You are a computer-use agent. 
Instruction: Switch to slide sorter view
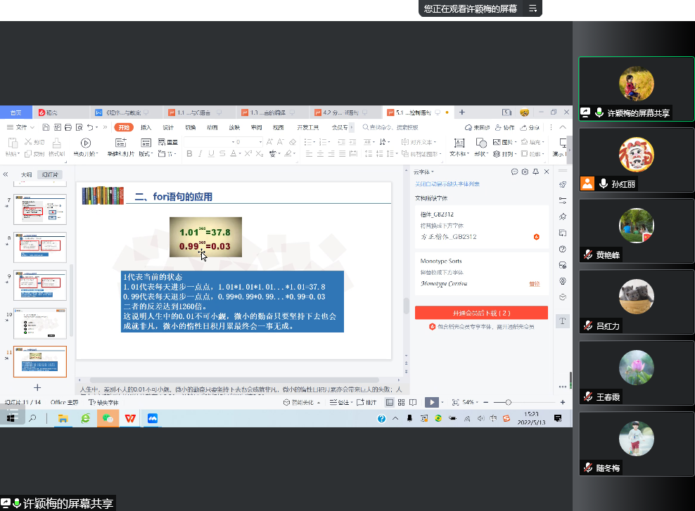401,402
